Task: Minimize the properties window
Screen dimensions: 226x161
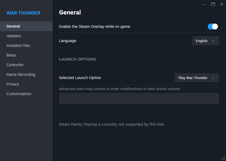Action: tap(205, 4)
